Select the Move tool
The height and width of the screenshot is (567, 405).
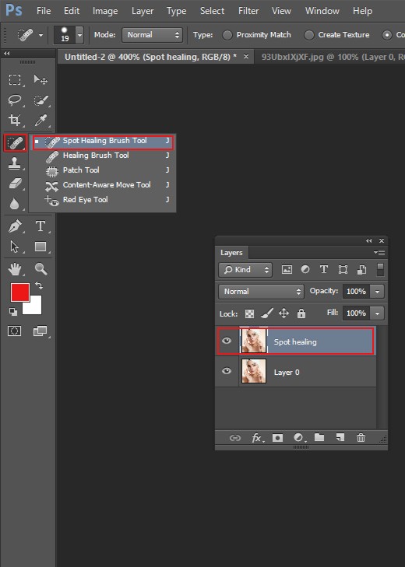[x=40, y=79]
